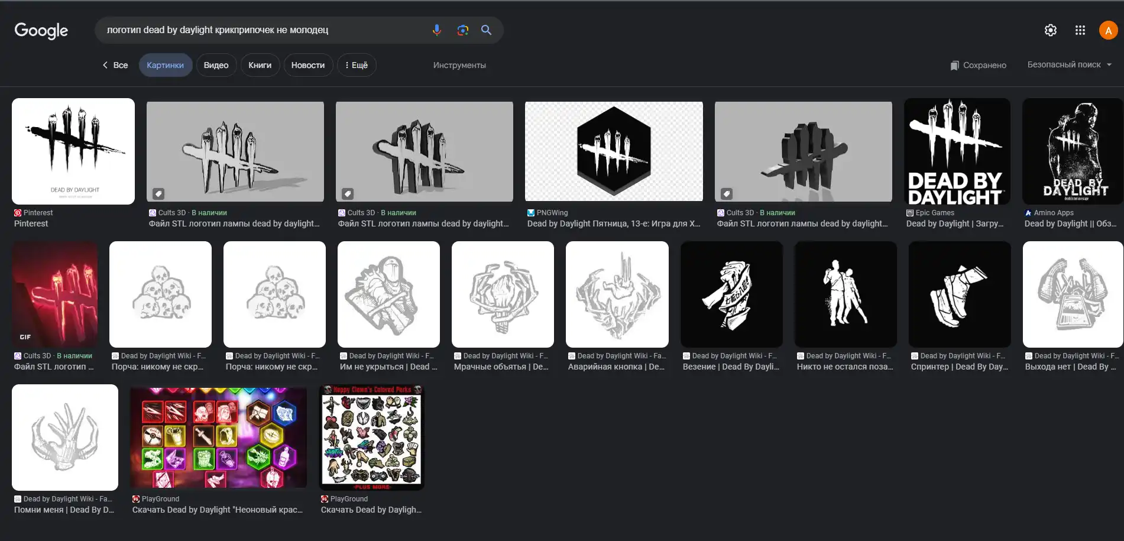Open 'Сохранено' saved collection
Image resolution: width=1124 pixels, height=541 pixels.
point(978,65)
